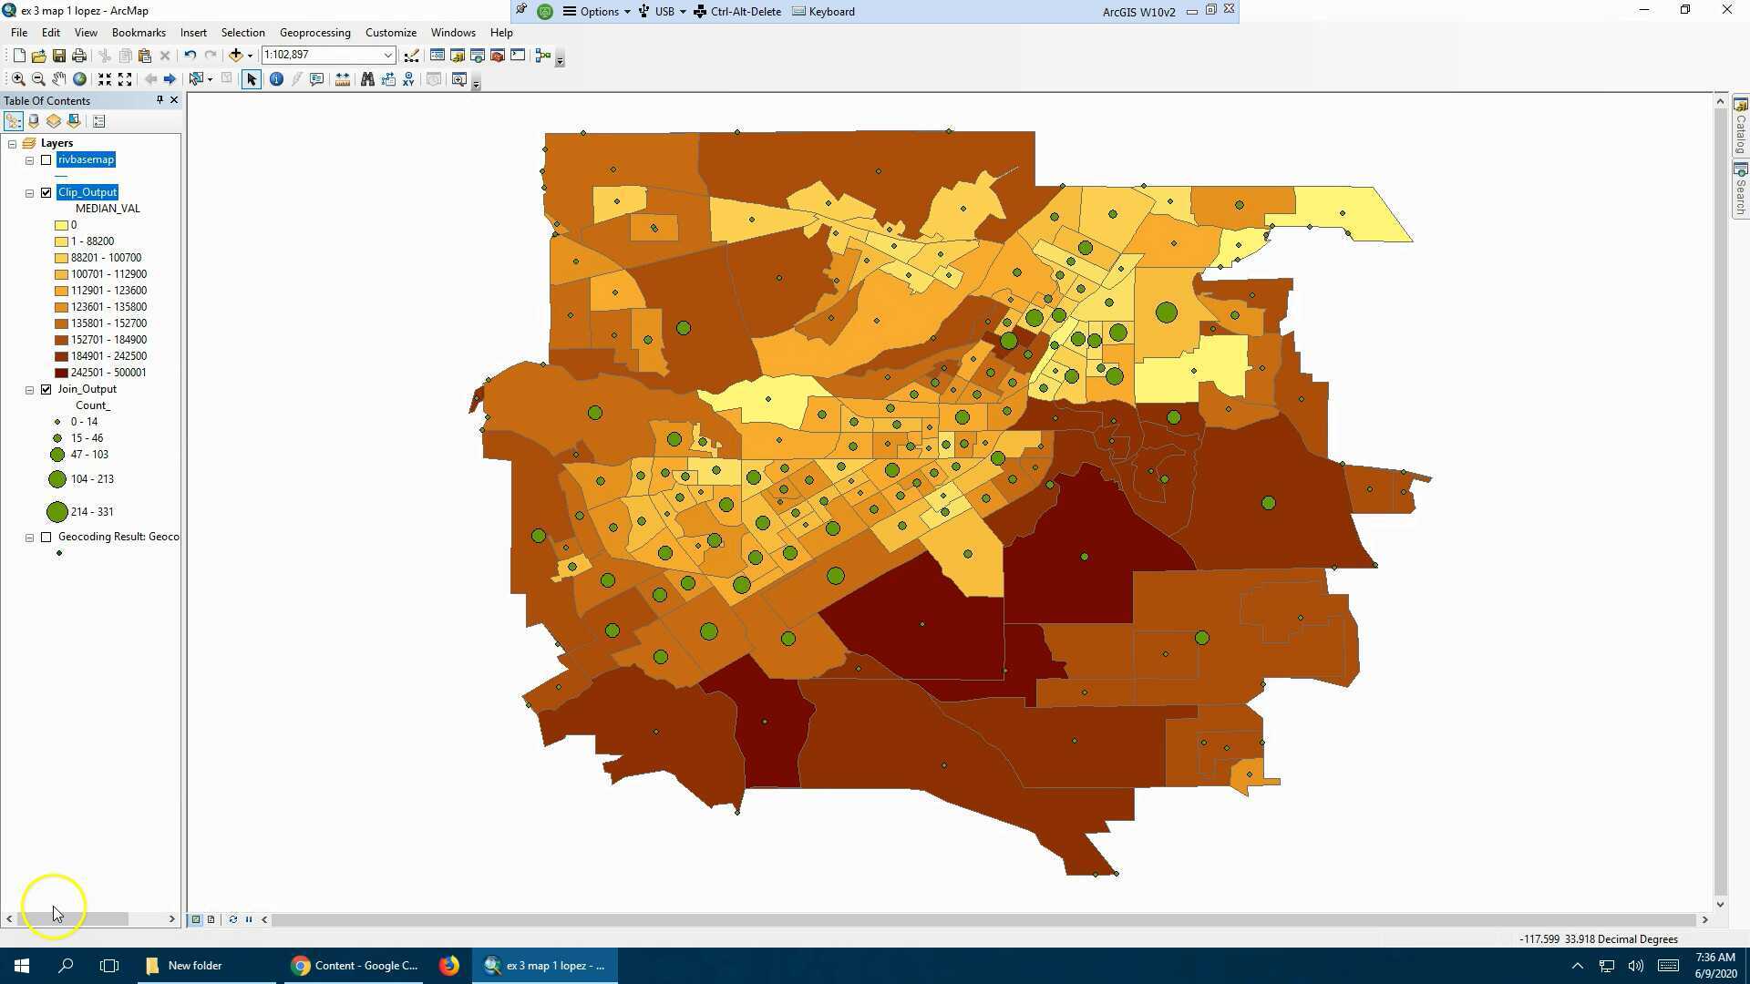
Task: Open the Bookmarks menu
Action: [139, 33]
